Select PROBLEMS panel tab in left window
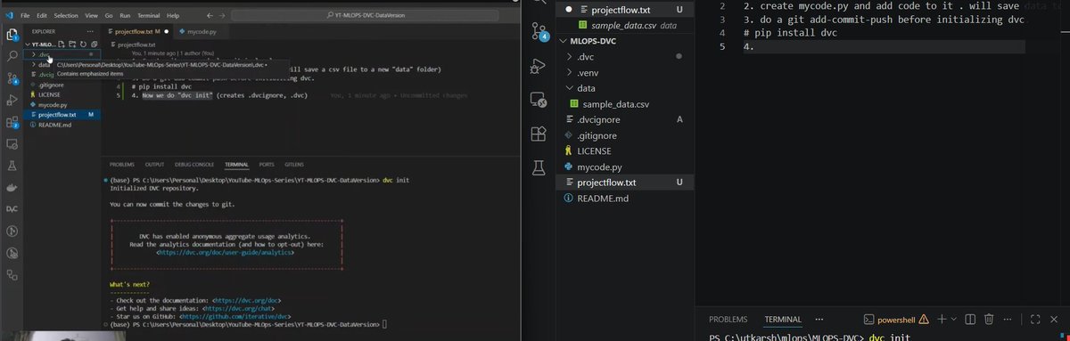Image resolution: width=1070 pixels, height=341 pixels. tap(121, 165)
